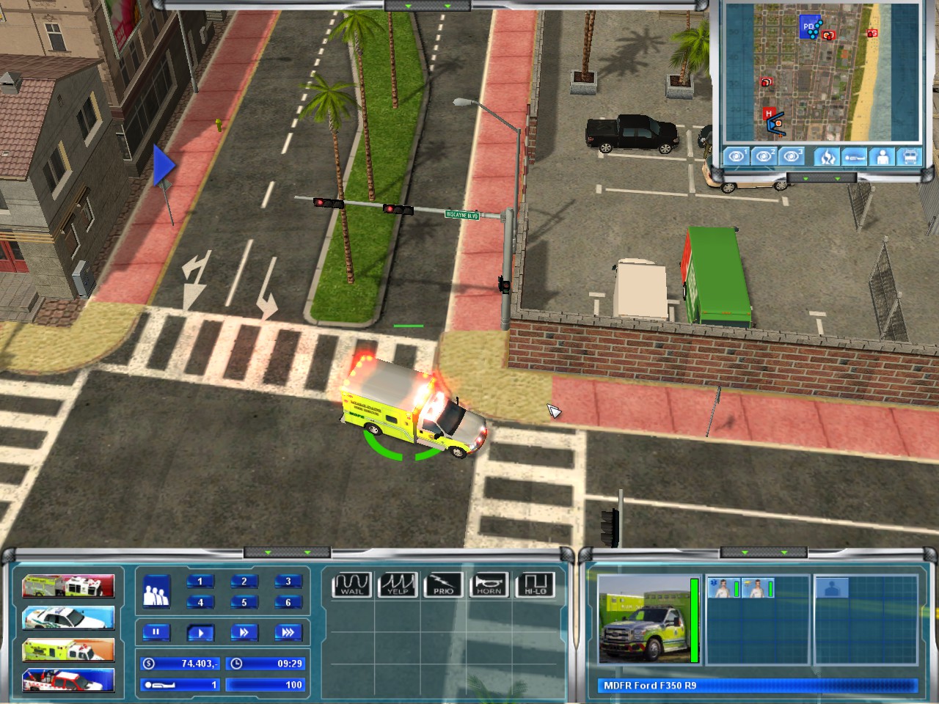This screenshot has height=704, width=939.
Task: Set game speed to triple fast forward
Action: coord(288,632)
